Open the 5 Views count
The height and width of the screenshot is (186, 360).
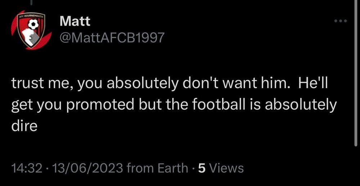221,168
